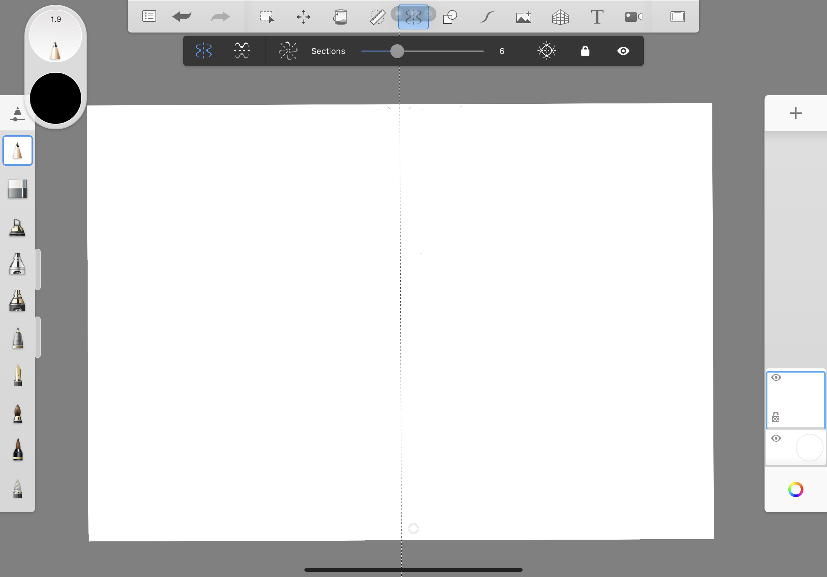This screenshot has width=827, height=577.
Task: Select the Flood Fill bucket tool
Action: pos(340,17)
